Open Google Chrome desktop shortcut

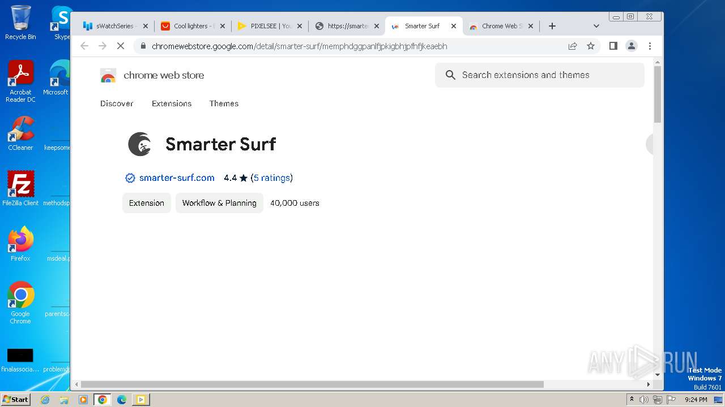pyautogui.click(x=20, y=303)
